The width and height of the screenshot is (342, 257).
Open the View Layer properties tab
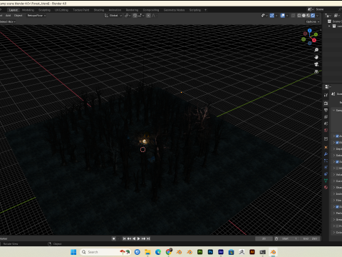[326, 117]
